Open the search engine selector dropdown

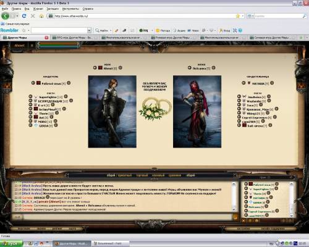[250, 16]
